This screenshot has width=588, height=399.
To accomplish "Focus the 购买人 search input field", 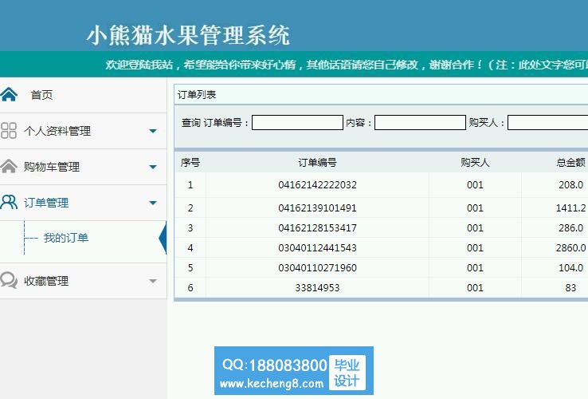I will pyautogui.click(x=547, y=122).
